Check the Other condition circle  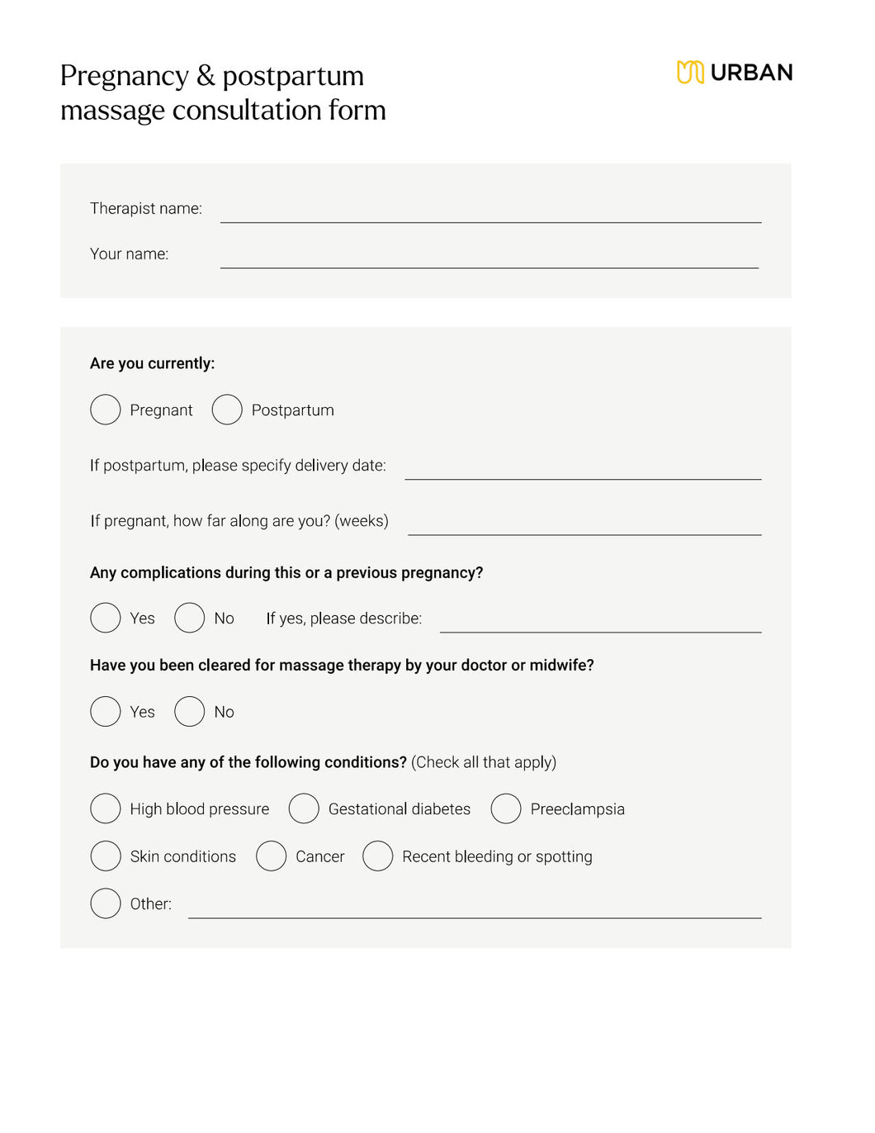point(106,903)
